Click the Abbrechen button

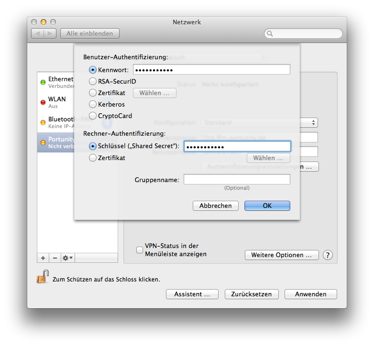tap(215, 205)
